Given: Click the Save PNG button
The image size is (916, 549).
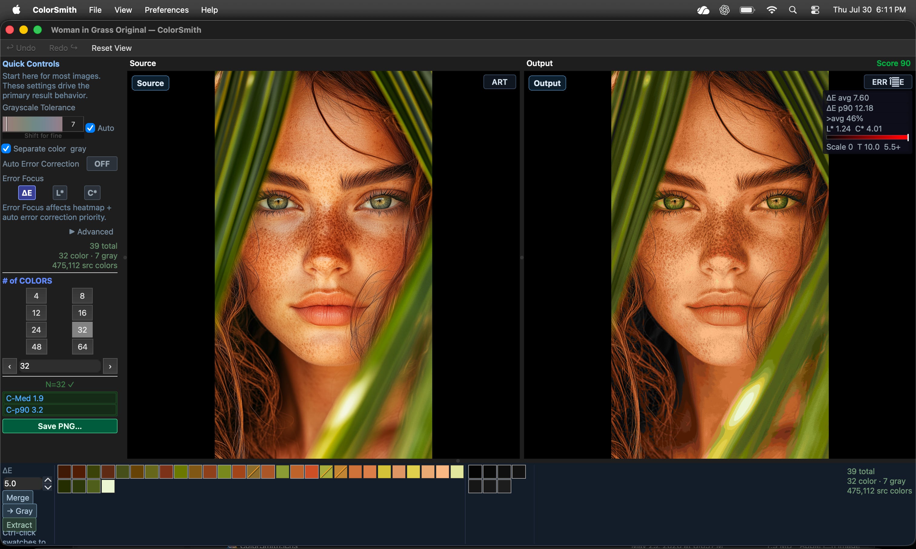Looking at the screenshot, I should tap(60, 426).
